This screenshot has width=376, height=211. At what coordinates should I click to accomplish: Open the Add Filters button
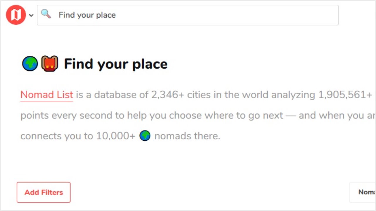(43, 192)
